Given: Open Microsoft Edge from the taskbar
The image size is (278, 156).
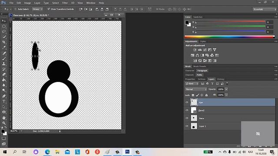Looking at the screenshot, I should [47, 152].
